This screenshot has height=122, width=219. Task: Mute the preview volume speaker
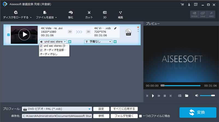tap(197, 96)
